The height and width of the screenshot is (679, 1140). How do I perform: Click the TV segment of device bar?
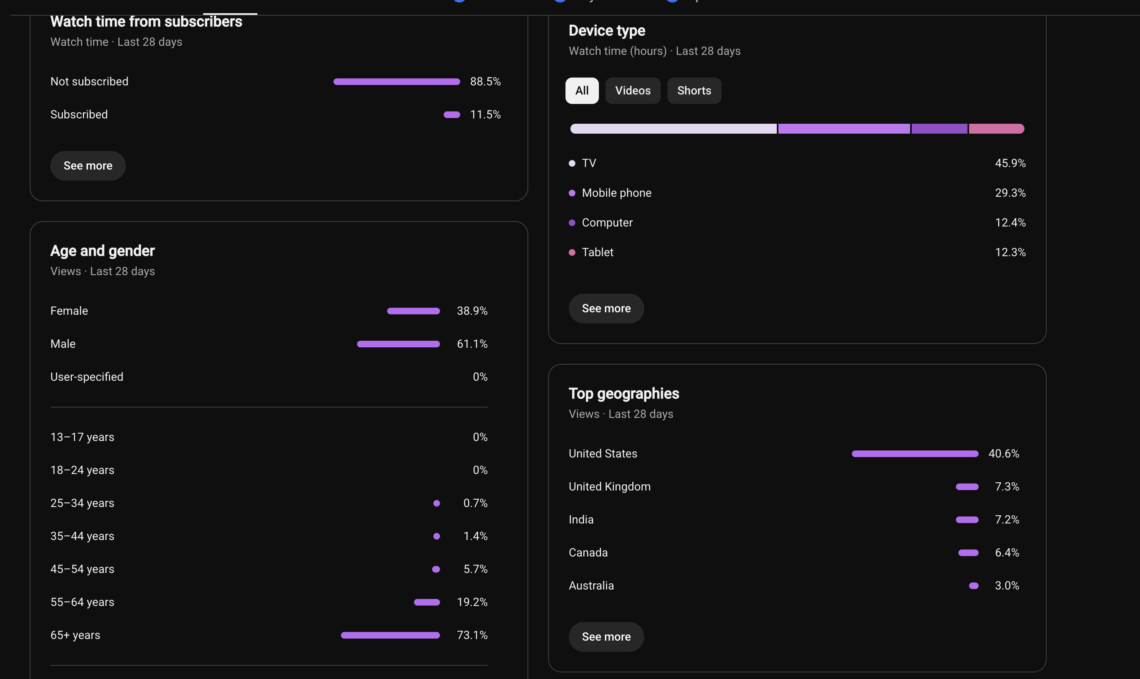tap(673, 129)
